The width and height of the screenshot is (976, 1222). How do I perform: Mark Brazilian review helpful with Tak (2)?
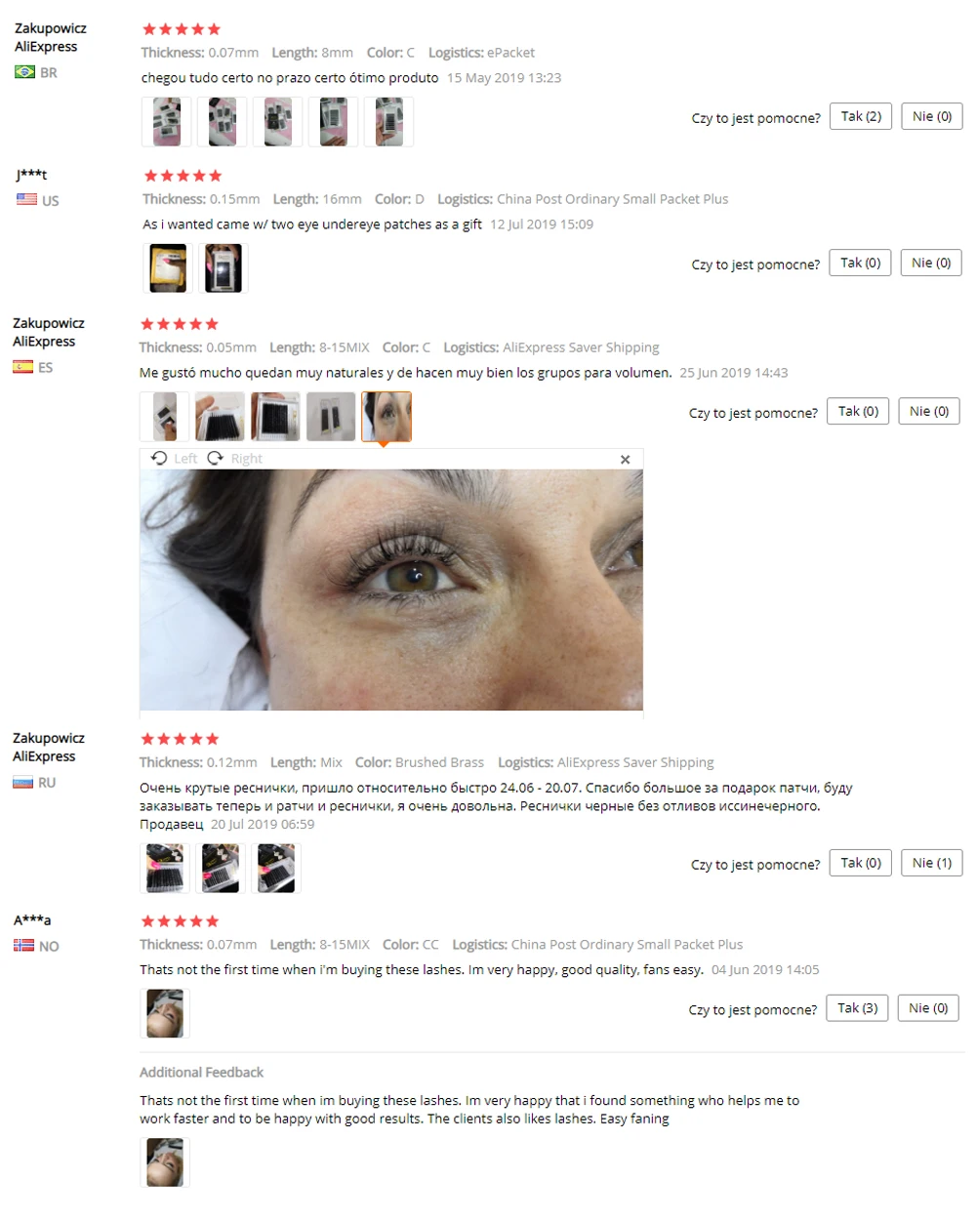861,117
